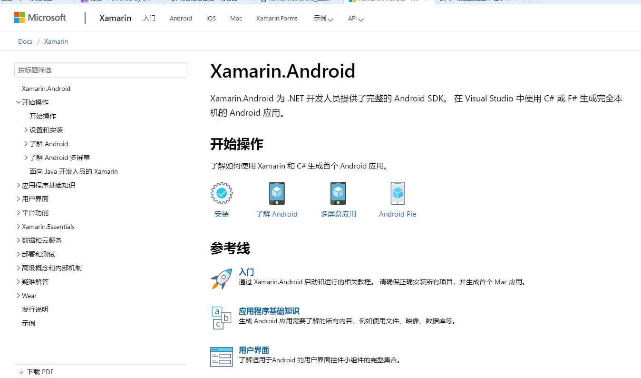The width and height of the screenshot is (641, 378).
Task: Click the 下载 PDF button
Action: pyautogui.click(x=36, y=372)
